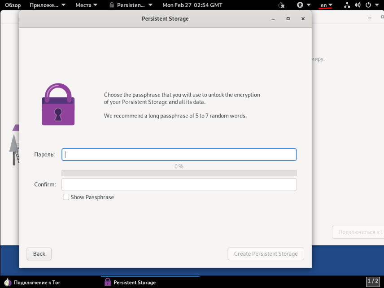Viewport: 384px width, 288px height.
Task: Click the Persistent Storage padlock taskbar icon
Action: [108, 282]
